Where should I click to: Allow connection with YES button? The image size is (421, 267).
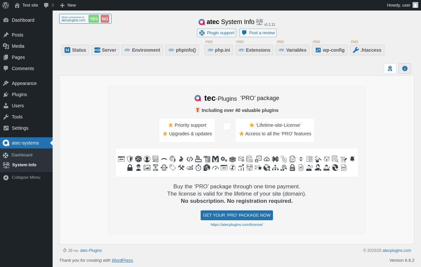pos(94,19)
